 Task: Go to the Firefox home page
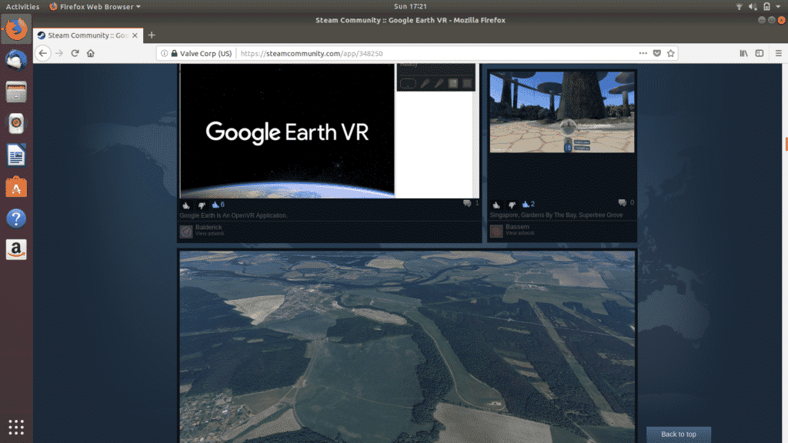coord(91,53)
